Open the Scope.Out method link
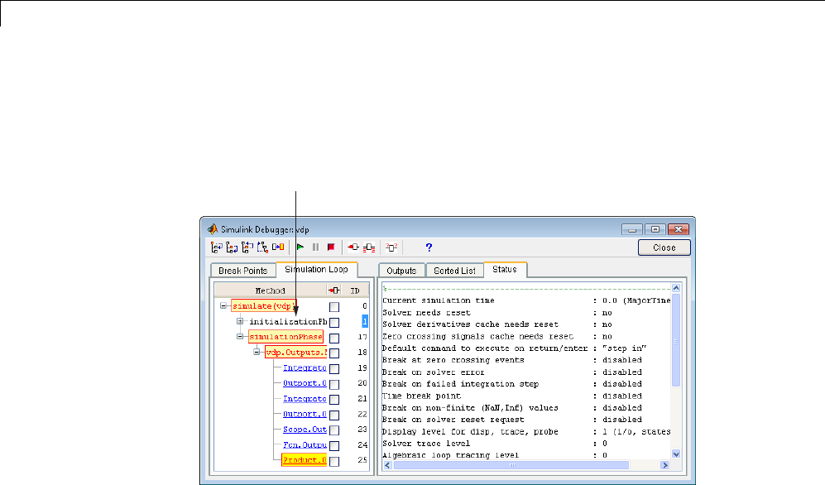Image resolution: width=825 pixels, height=485 pixels. (305, 430)
